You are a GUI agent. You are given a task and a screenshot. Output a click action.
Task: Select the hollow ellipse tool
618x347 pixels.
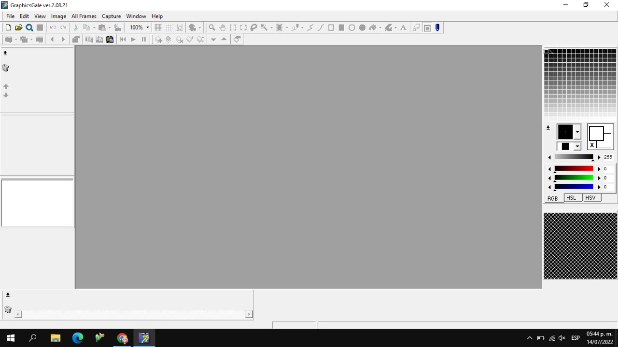click(x=352, y=28)
